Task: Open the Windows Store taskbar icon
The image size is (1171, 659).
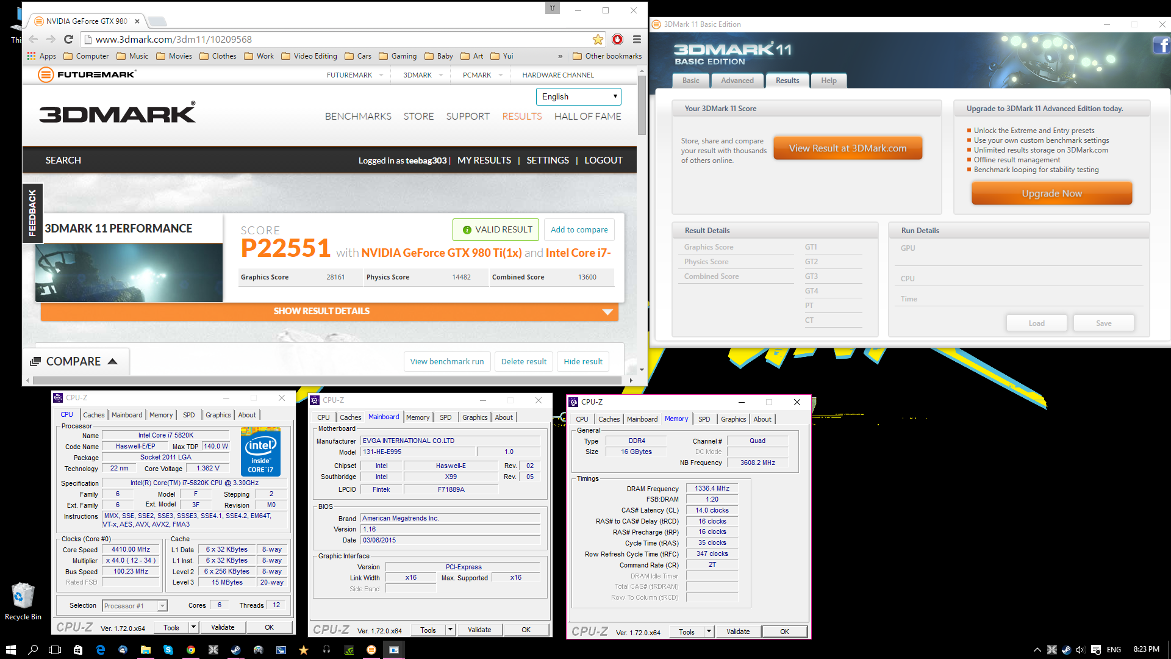Action: pyautogui.click(x=78, y=650)
